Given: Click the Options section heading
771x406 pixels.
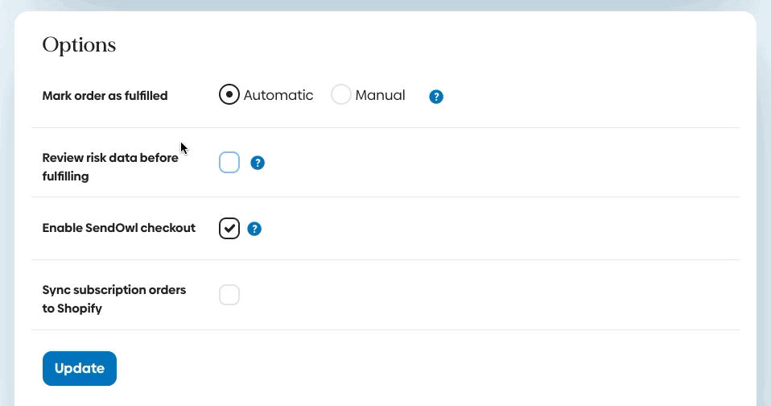Looking at the screenshot, I should click(x=79, y=45).
